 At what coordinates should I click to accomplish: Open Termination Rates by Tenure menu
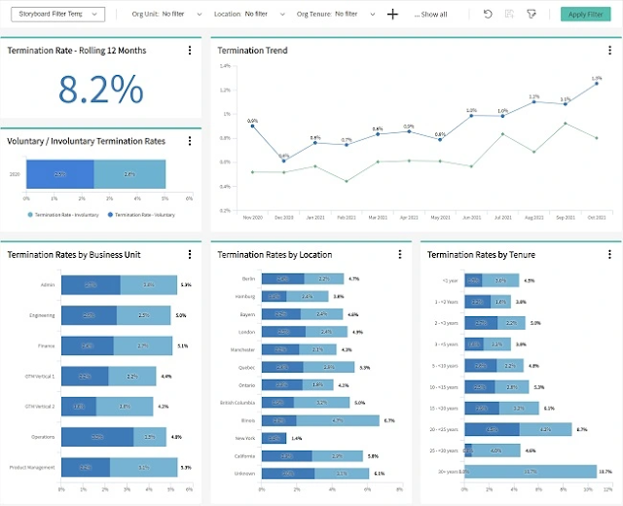(x=609, y=254)
